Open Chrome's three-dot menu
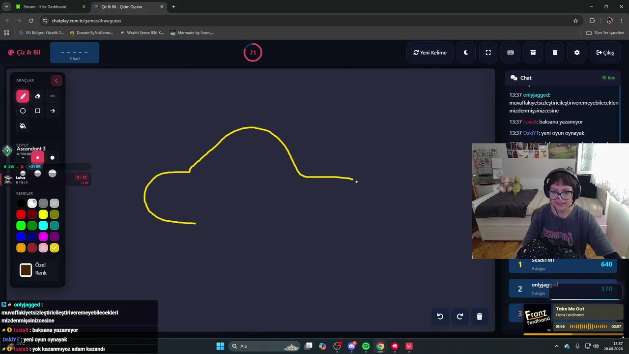 click(622, 21)
